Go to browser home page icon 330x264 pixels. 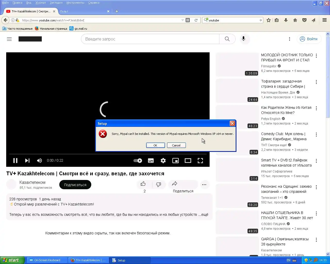pos(295,20)
